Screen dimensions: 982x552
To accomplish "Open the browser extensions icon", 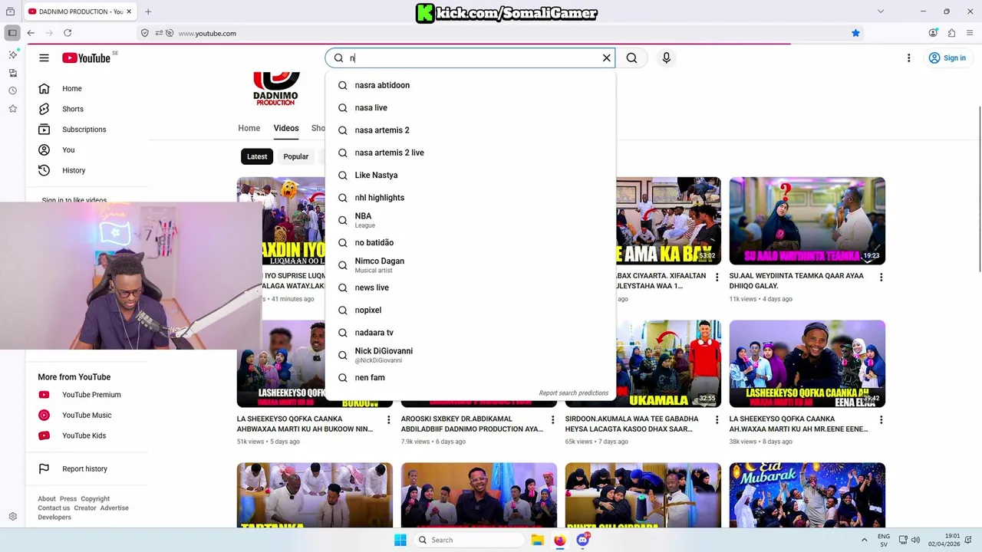I will 951,33.
